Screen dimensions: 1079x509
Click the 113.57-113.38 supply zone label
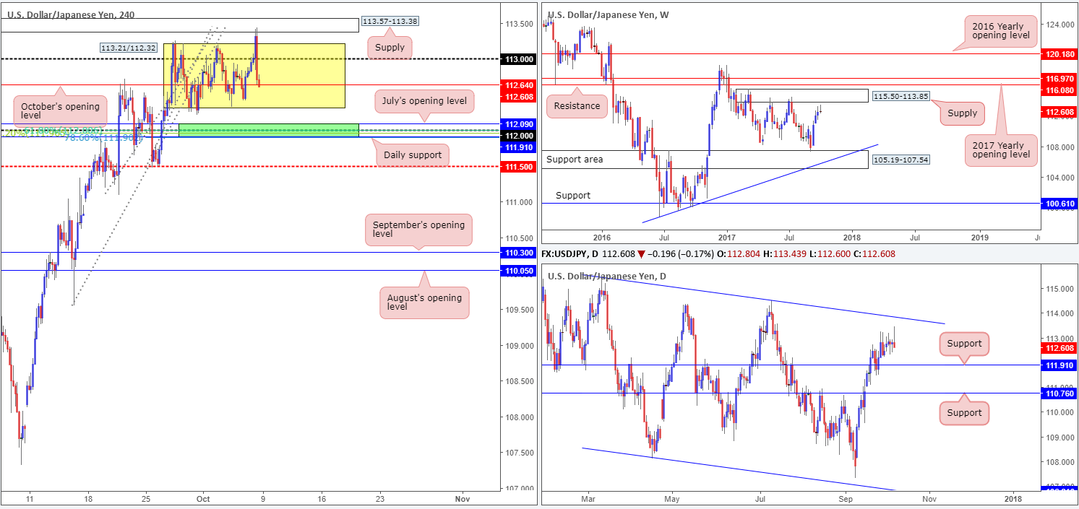pyautogui.click(x=390, y=22)
